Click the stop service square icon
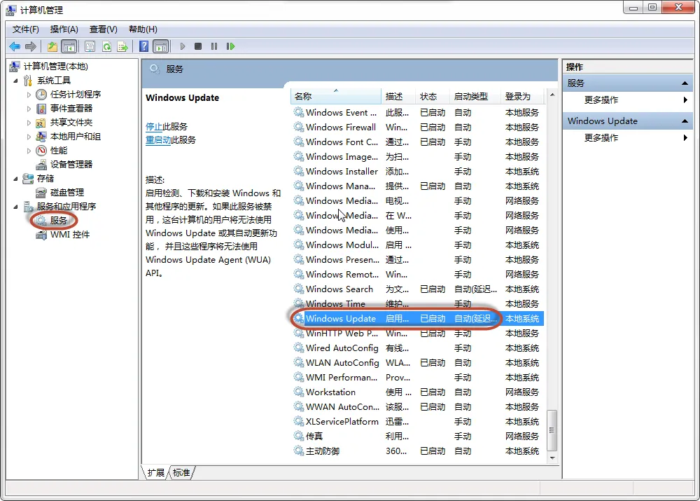The height and width of the screenshot is (501, 700). click(x=198, y=46)
